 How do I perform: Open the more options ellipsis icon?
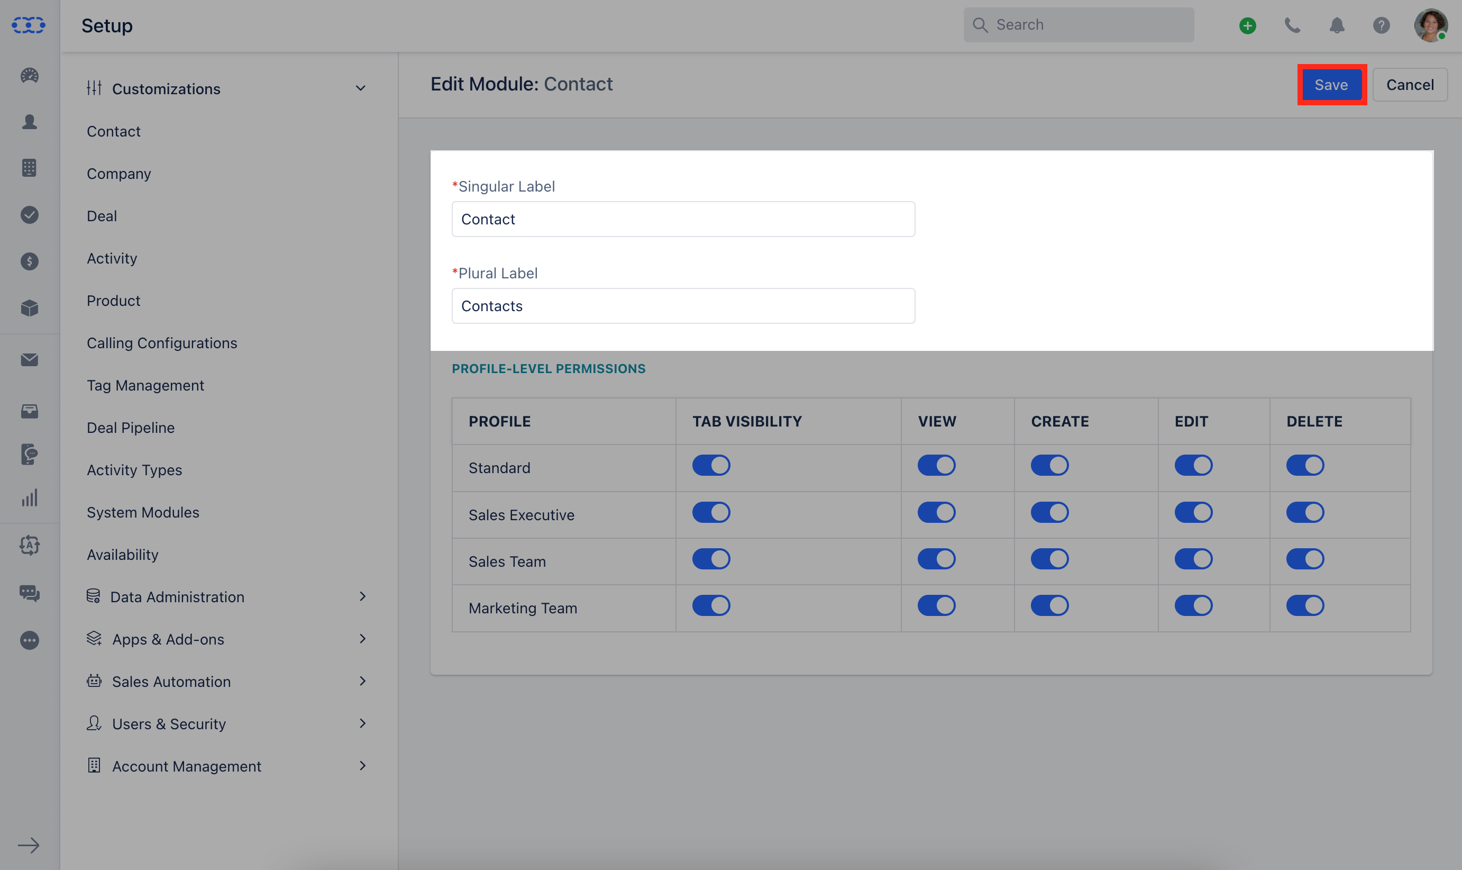[x=29, y=640]
